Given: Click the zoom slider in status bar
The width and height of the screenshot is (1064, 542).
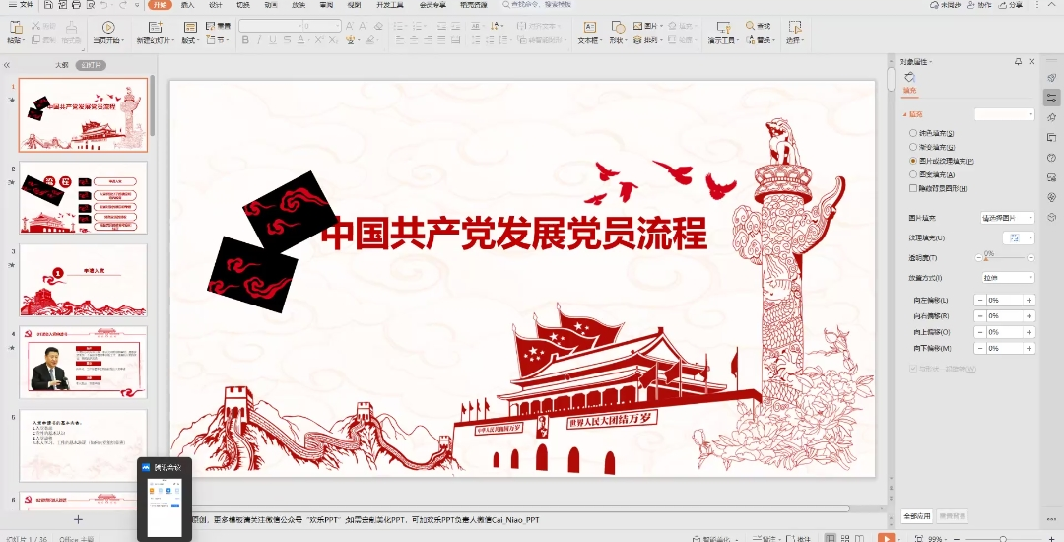Looking at the screenshot, I should 1004,539.
